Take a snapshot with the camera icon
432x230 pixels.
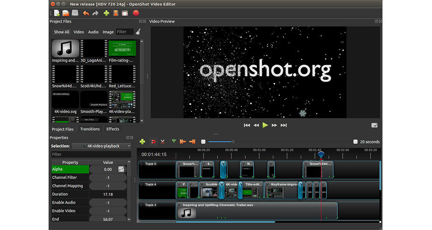(x=374, y=125)
